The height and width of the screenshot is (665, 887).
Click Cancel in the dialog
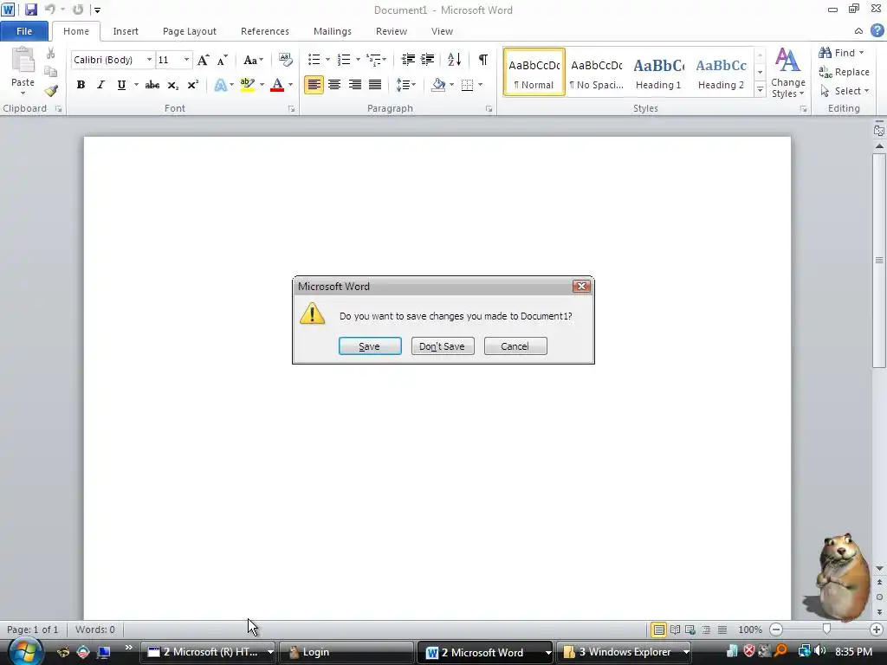point(515,346)
